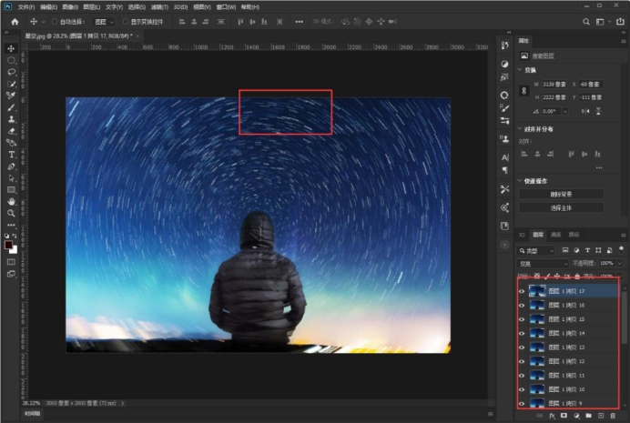Screen dimensions: 630x423
Task: Open the opacity 100% dropdown arrow
Action: pyautogui.click(x=620, y=263)
